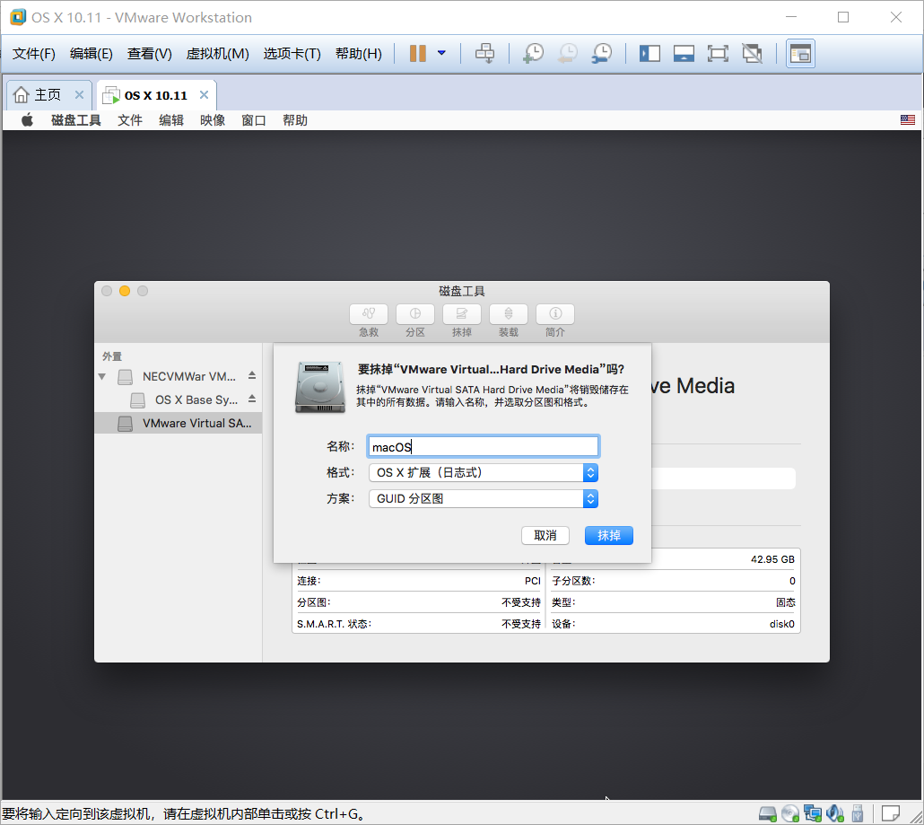Minimize the Disk Utility window
This screenshot has height=825, width=924.
[125, 291]
